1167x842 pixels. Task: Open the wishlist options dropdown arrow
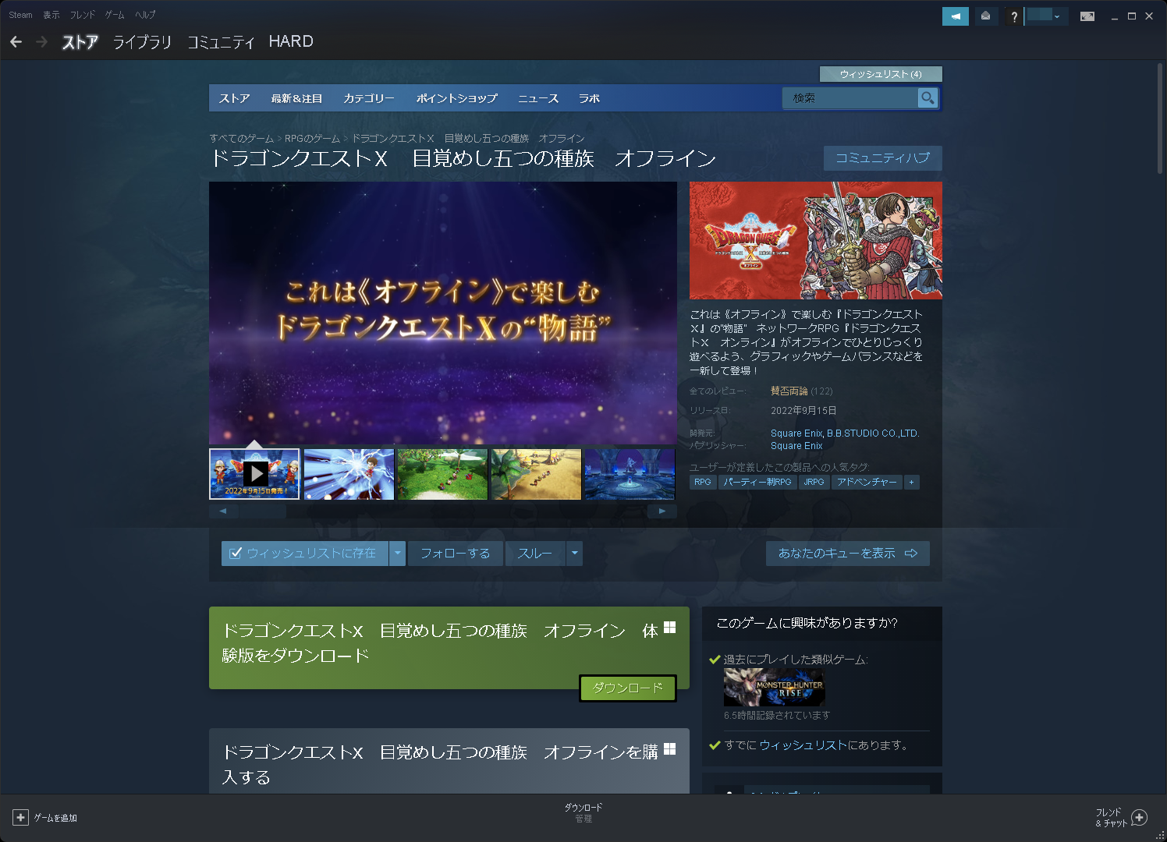pyautogui.click(x=398, y=553)
